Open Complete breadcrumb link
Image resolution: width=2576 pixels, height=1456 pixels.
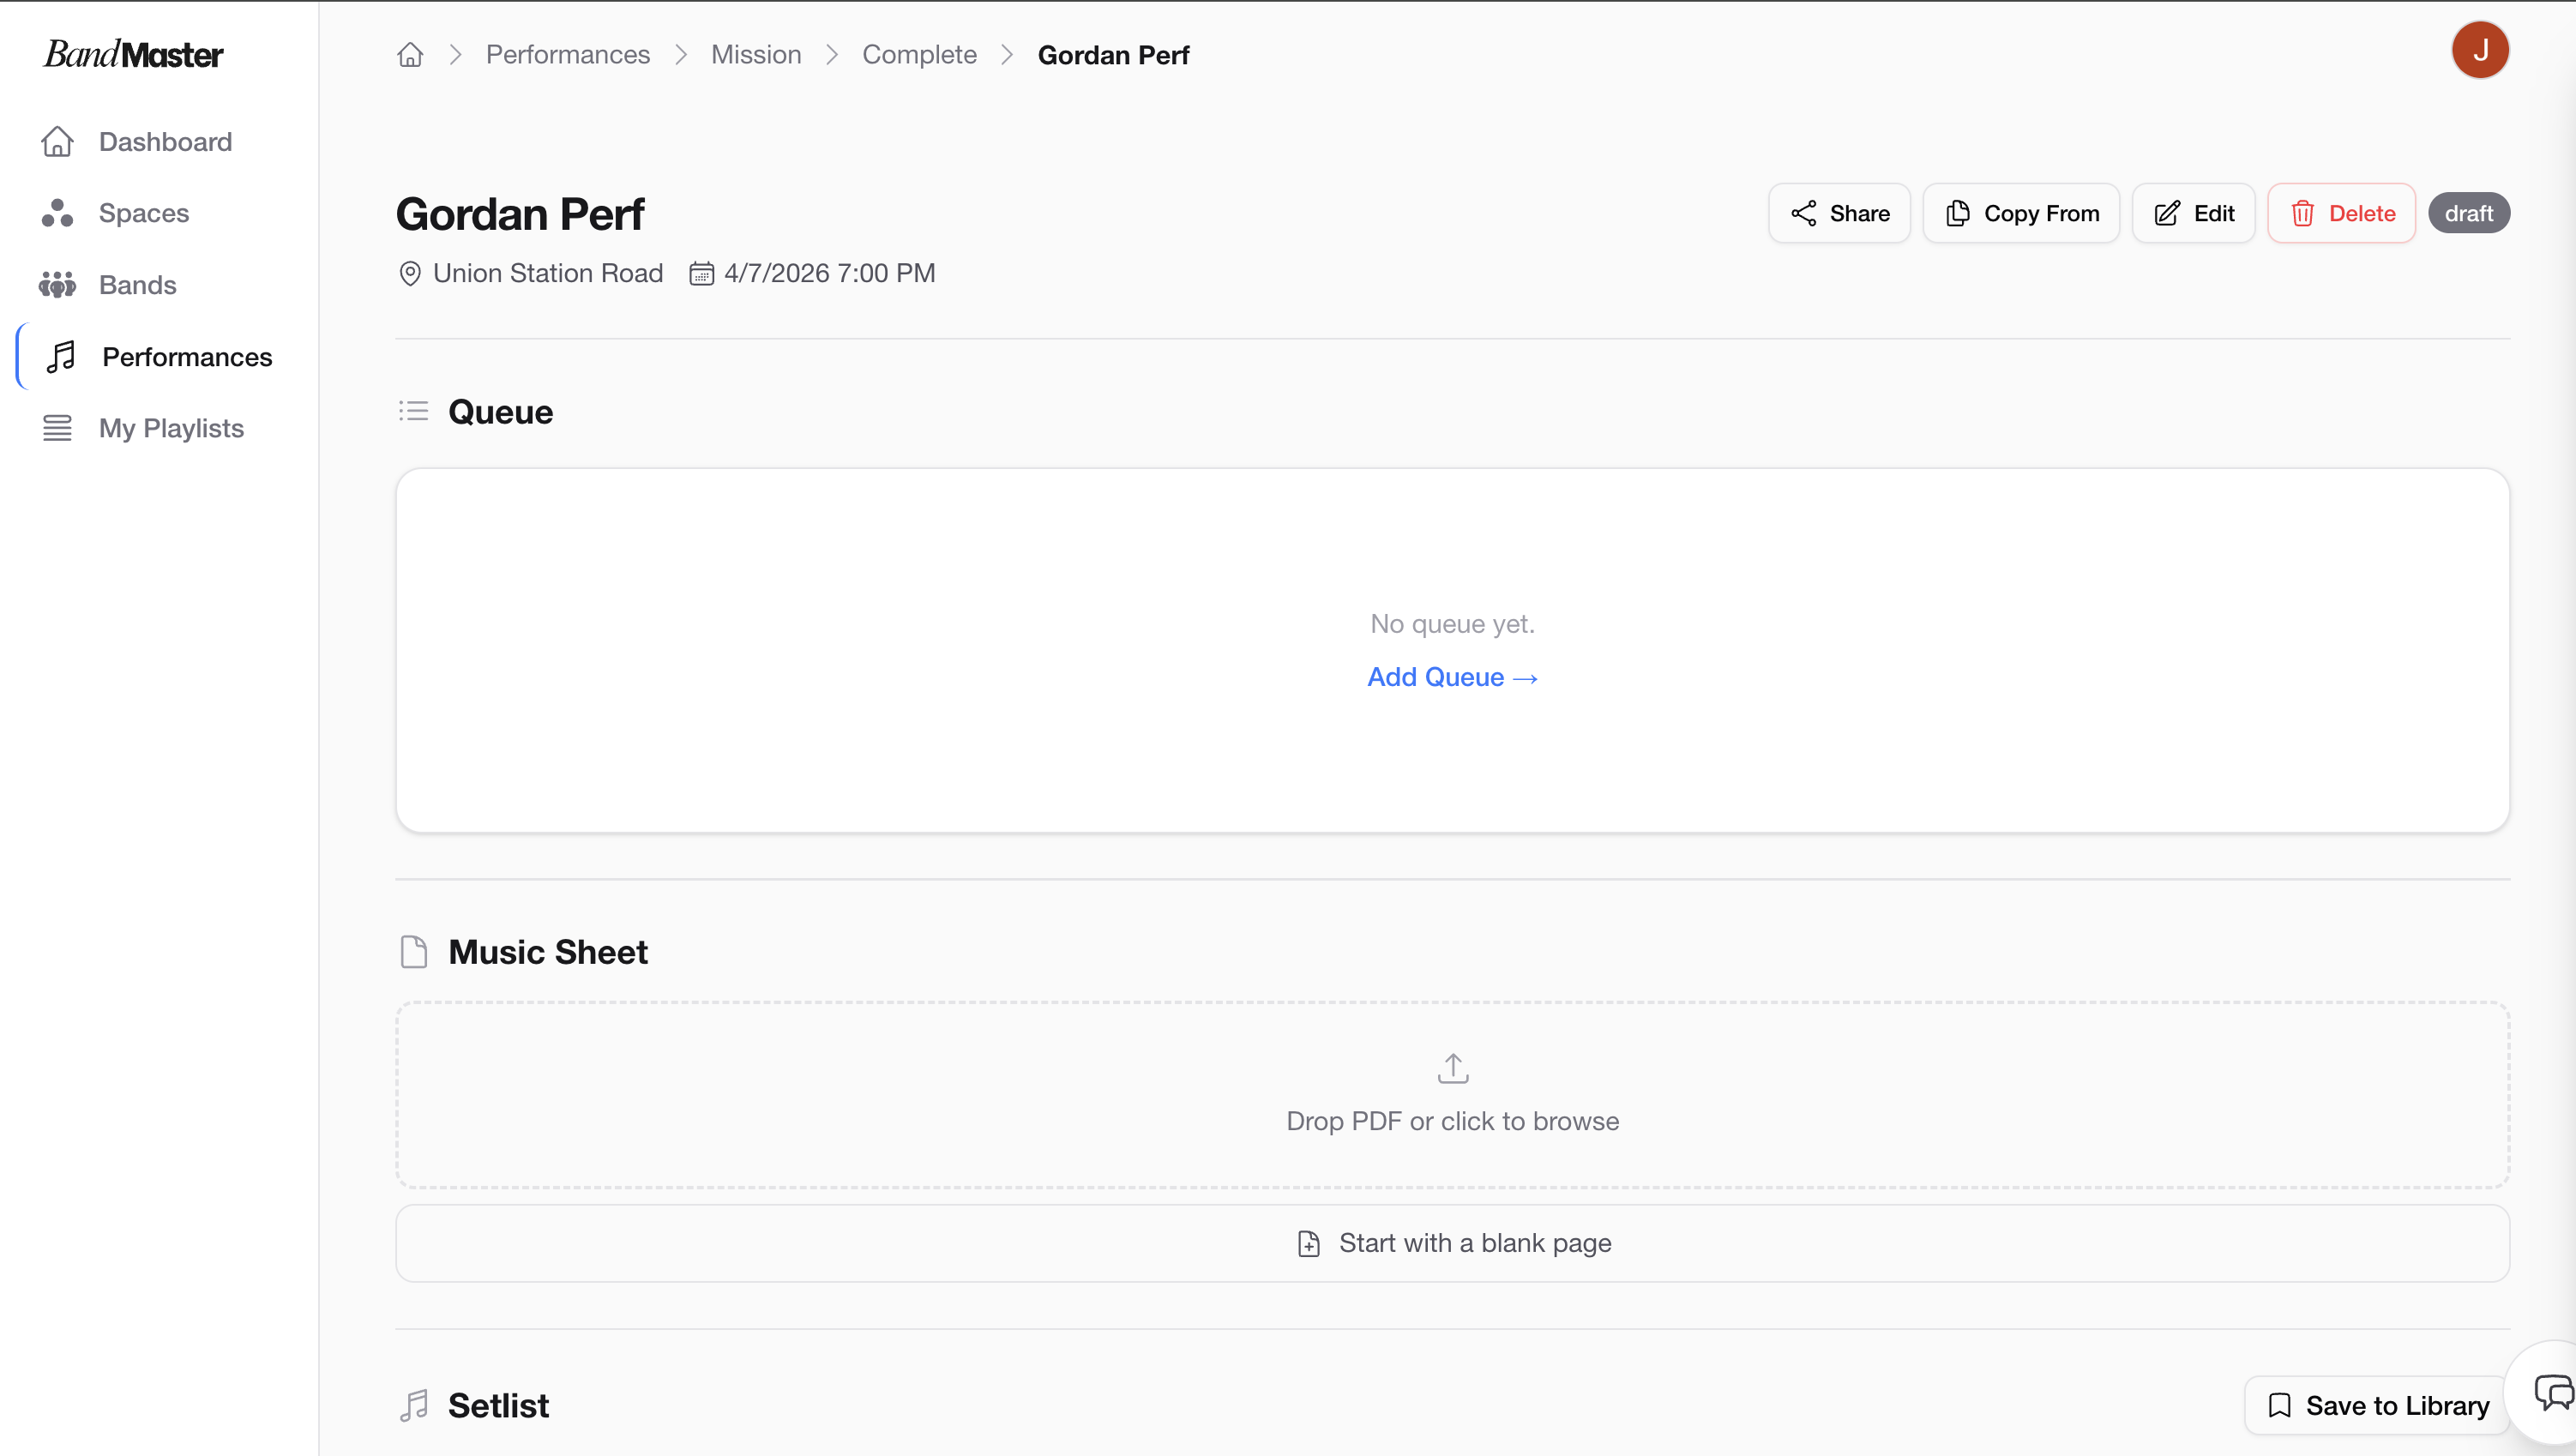coord(919,55)
